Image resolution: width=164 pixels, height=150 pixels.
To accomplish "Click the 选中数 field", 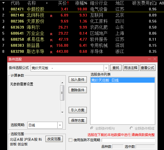I will click(x=145, y=146).
